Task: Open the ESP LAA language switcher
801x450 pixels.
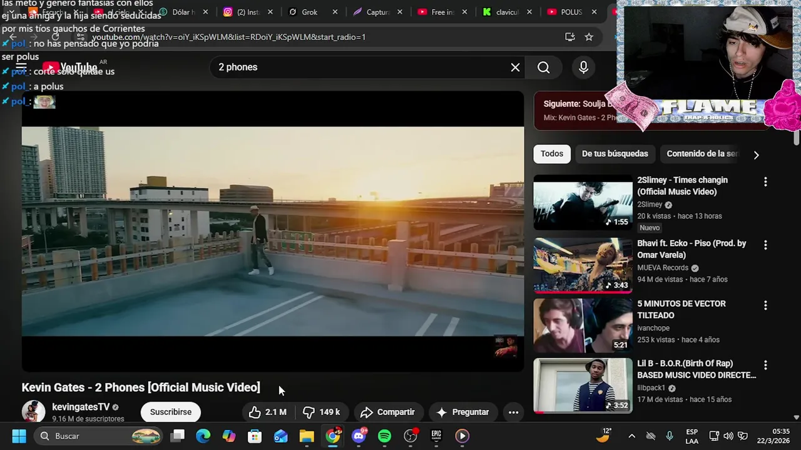Action: pos(691,436)
